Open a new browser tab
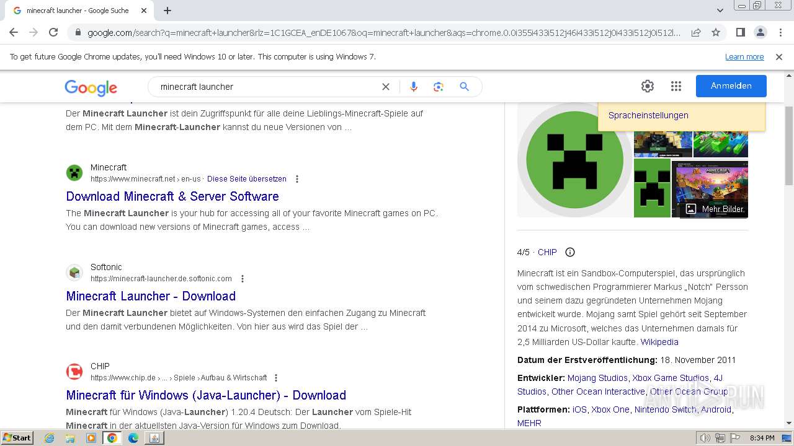The image size is (794, 446). tap(167, 11)
